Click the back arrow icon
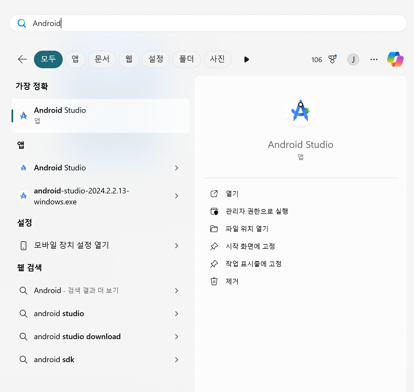This screenshot has width=414, height=392. [x=22, y=59]
